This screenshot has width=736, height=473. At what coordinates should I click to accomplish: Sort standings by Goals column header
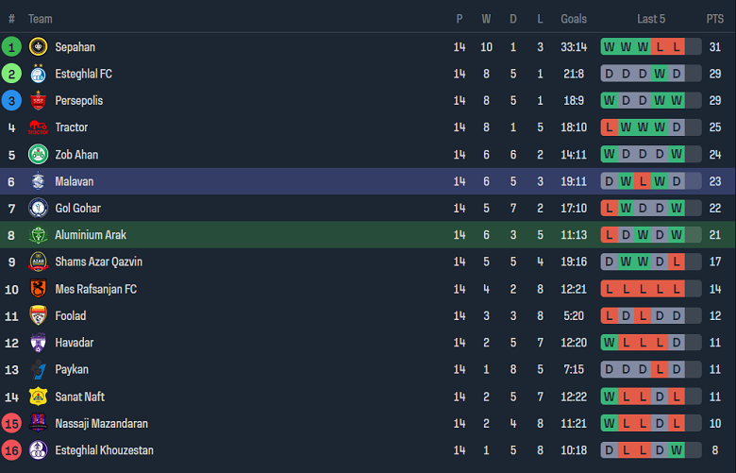tap(574, 19)
